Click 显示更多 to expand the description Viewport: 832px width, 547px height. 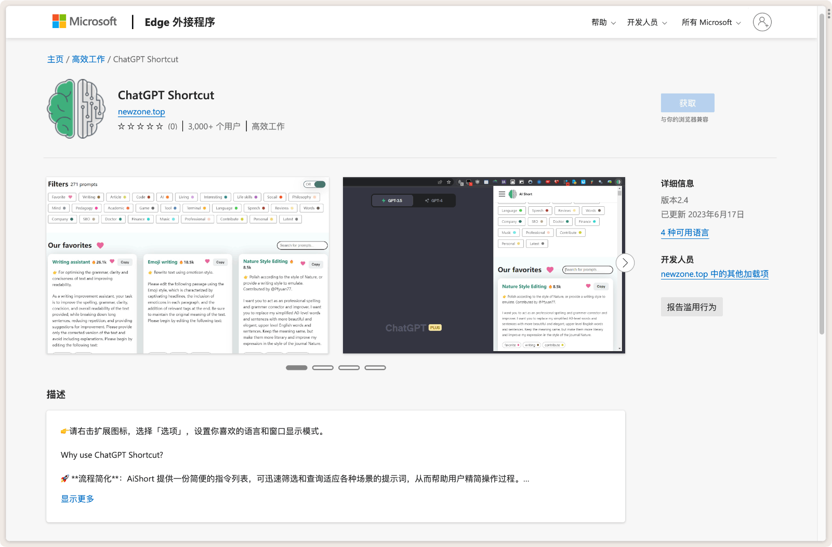(x=77, y=499)
